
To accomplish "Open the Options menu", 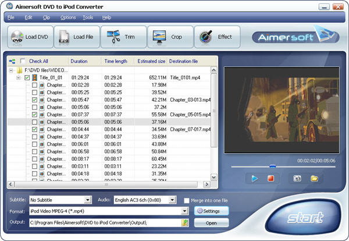I will (67, 17).
